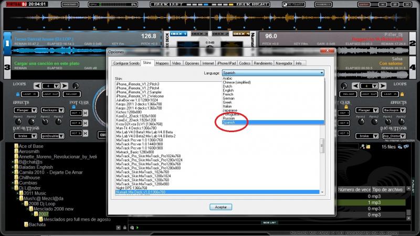Select deck number 2 indicator
Screen dimensions: 420x236
point(413,44)
